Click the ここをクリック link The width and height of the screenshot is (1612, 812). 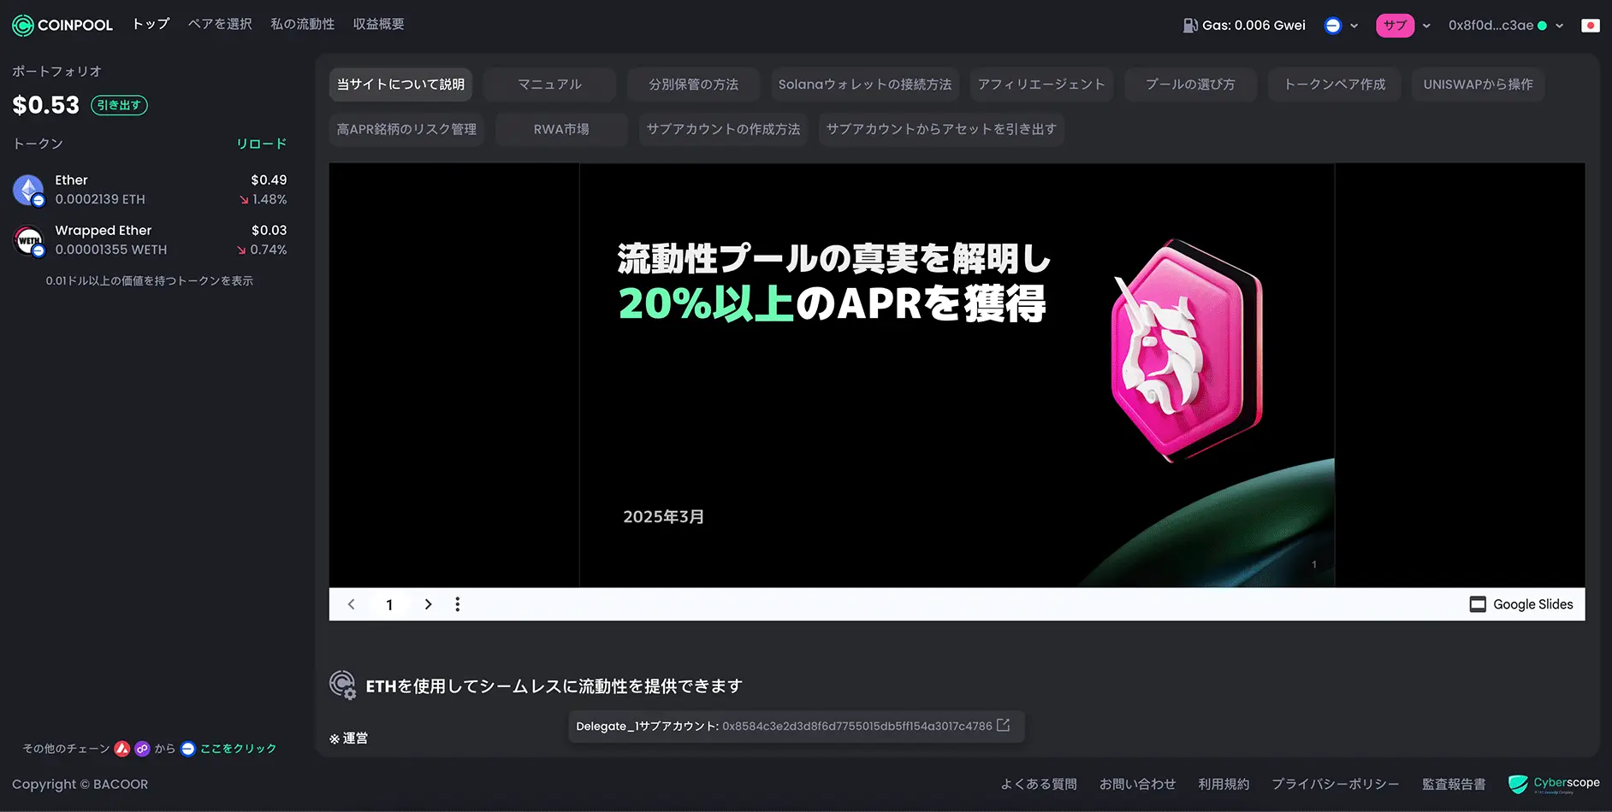coord(239,749)
